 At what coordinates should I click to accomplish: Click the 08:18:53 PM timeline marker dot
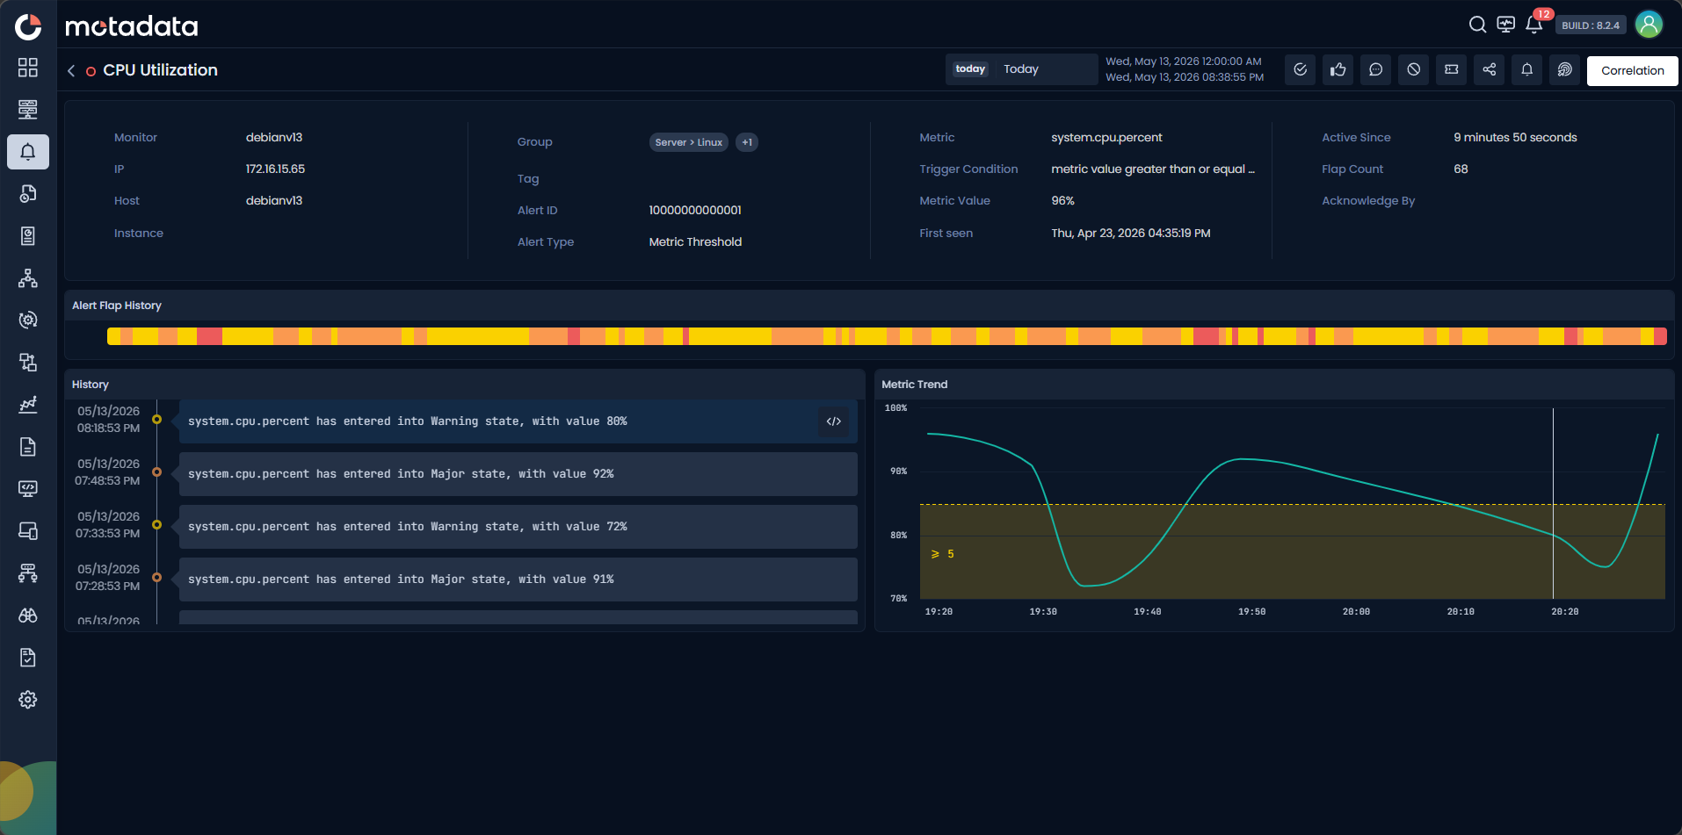point(157,420)
